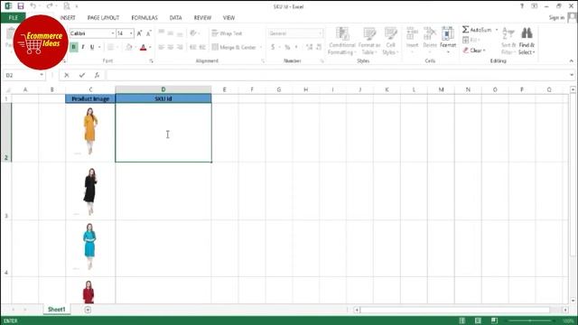Screen dimensions: 578x325
Task: Switch to Page Layout view in status bar
Action: [478, 320]
